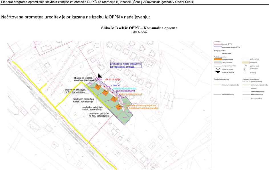This screenshot has height=170, width=269.
Task: Click the 'Obstoječi komunalni vodi' legend heading
Action: pos(221,79)
